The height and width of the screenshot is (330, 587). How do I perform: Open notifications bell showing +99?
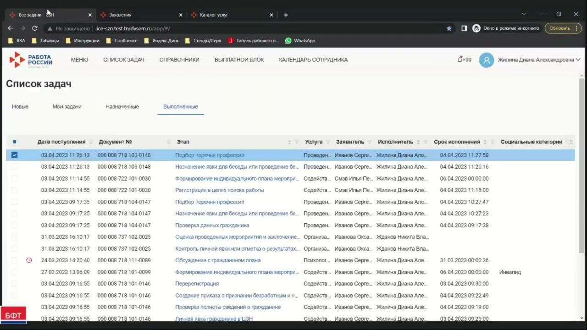[464, 60]
